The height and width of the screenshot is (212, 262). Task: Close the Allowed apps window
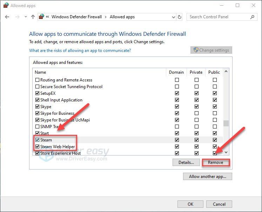coord(254,5)
